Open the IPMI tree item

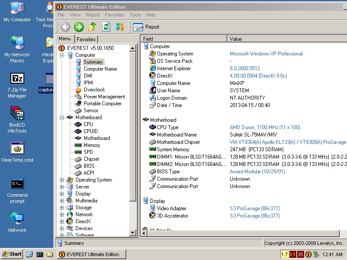pos(88,83)
